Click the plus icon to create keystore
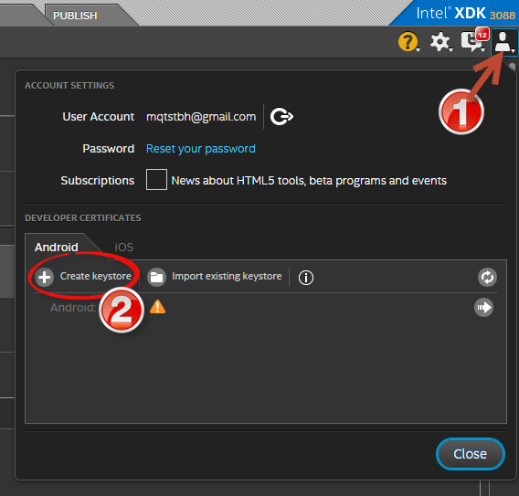The image size is (519, 496). [x=45, y=277]
